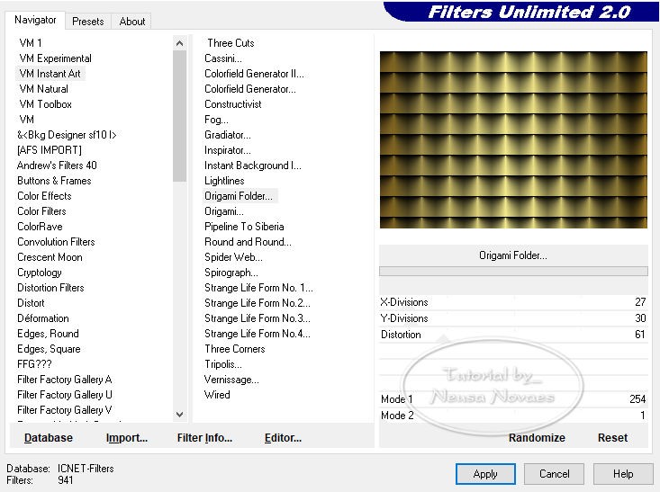This screenshot has width=660, height=492.
Task: Choose the Wired filter
Action: point(217,395)
